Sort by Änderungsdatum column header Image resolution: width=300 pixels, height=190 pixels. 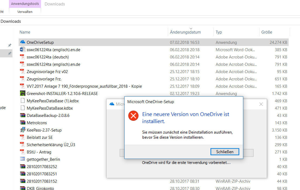point(185,32)
